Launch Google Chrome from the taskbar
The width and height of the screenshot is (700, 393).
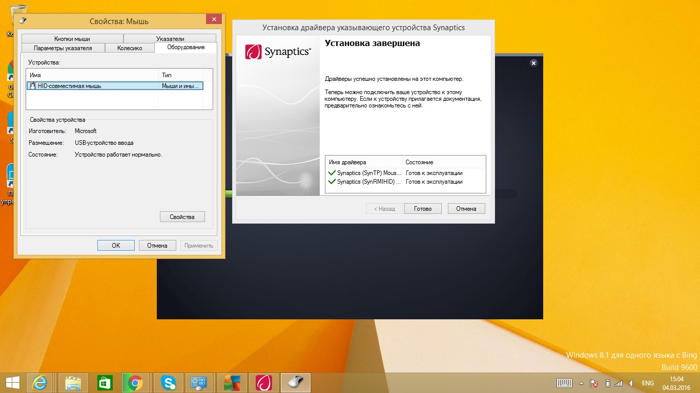coord(135,383)
